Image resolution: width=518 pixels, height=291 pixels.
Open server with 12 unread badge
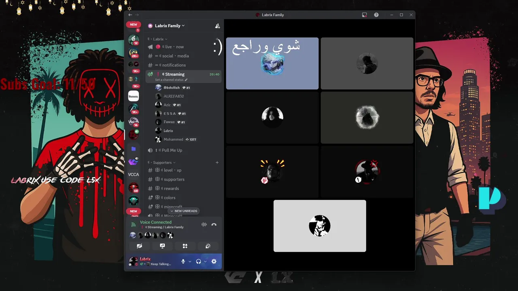pos(134,40)
